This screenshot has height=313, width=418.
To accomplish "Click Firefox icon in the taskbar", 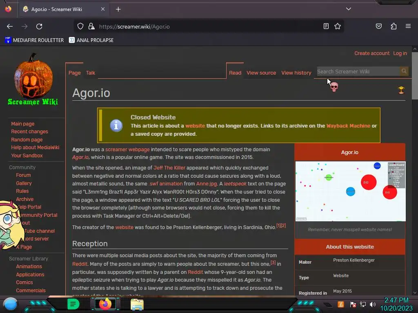I will click(x=105, y=304).
